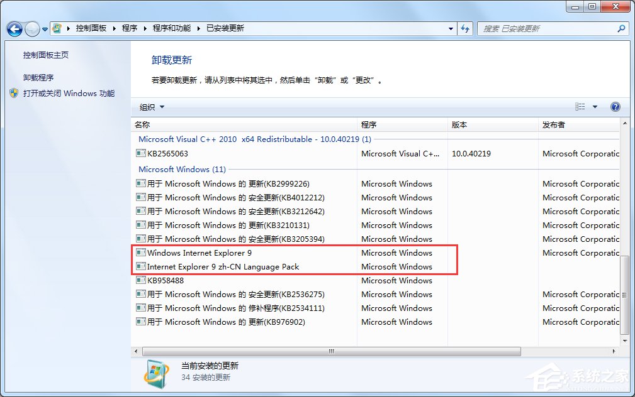This screenshot has width=635, height=397.
Task: Click the search magnifier in 搜索 box
Action: [621, 28]
